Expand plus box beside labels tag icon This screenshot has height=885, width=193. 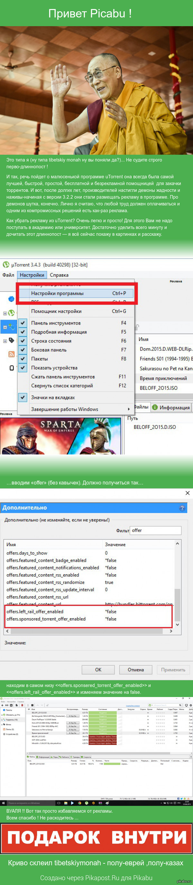(x=5, y=341)
